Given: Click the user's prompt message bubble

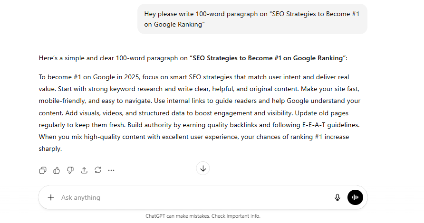Looking at the screenshot, I should click(x=252, y=19).
